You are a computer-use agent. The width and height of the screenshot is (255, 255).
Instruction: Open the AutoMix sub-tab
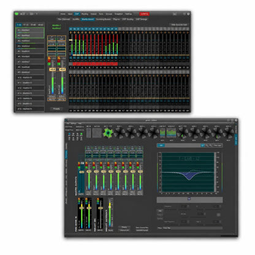75,19
